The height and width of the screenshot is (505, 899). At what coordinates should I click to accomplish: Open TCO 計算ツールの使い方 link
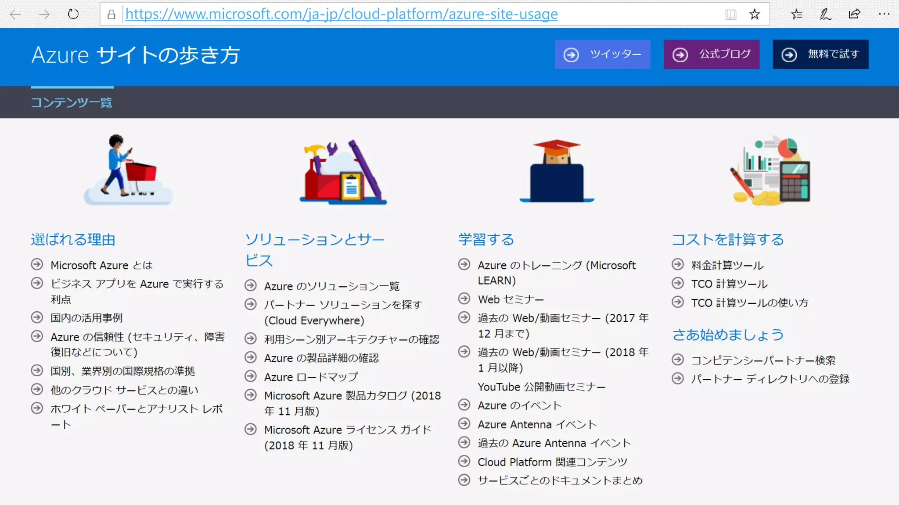tap(750, 303)
